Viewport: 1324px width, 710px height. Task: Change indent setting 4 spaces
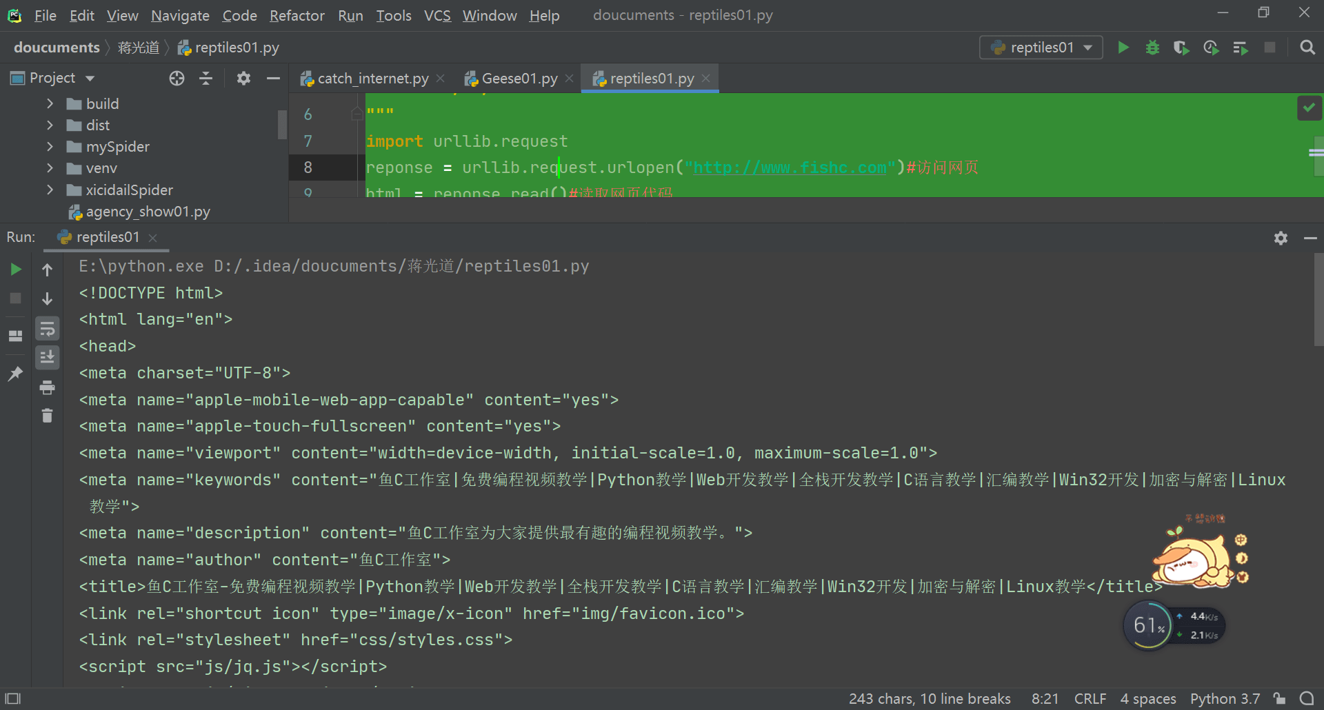click(x=1148, y=698)
